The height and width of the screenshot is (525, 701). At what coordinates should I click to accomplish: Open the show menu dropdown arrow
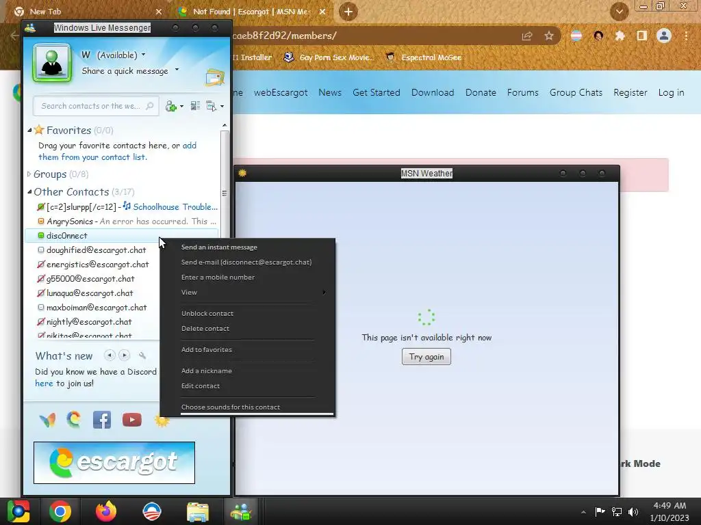coord(222,106)
